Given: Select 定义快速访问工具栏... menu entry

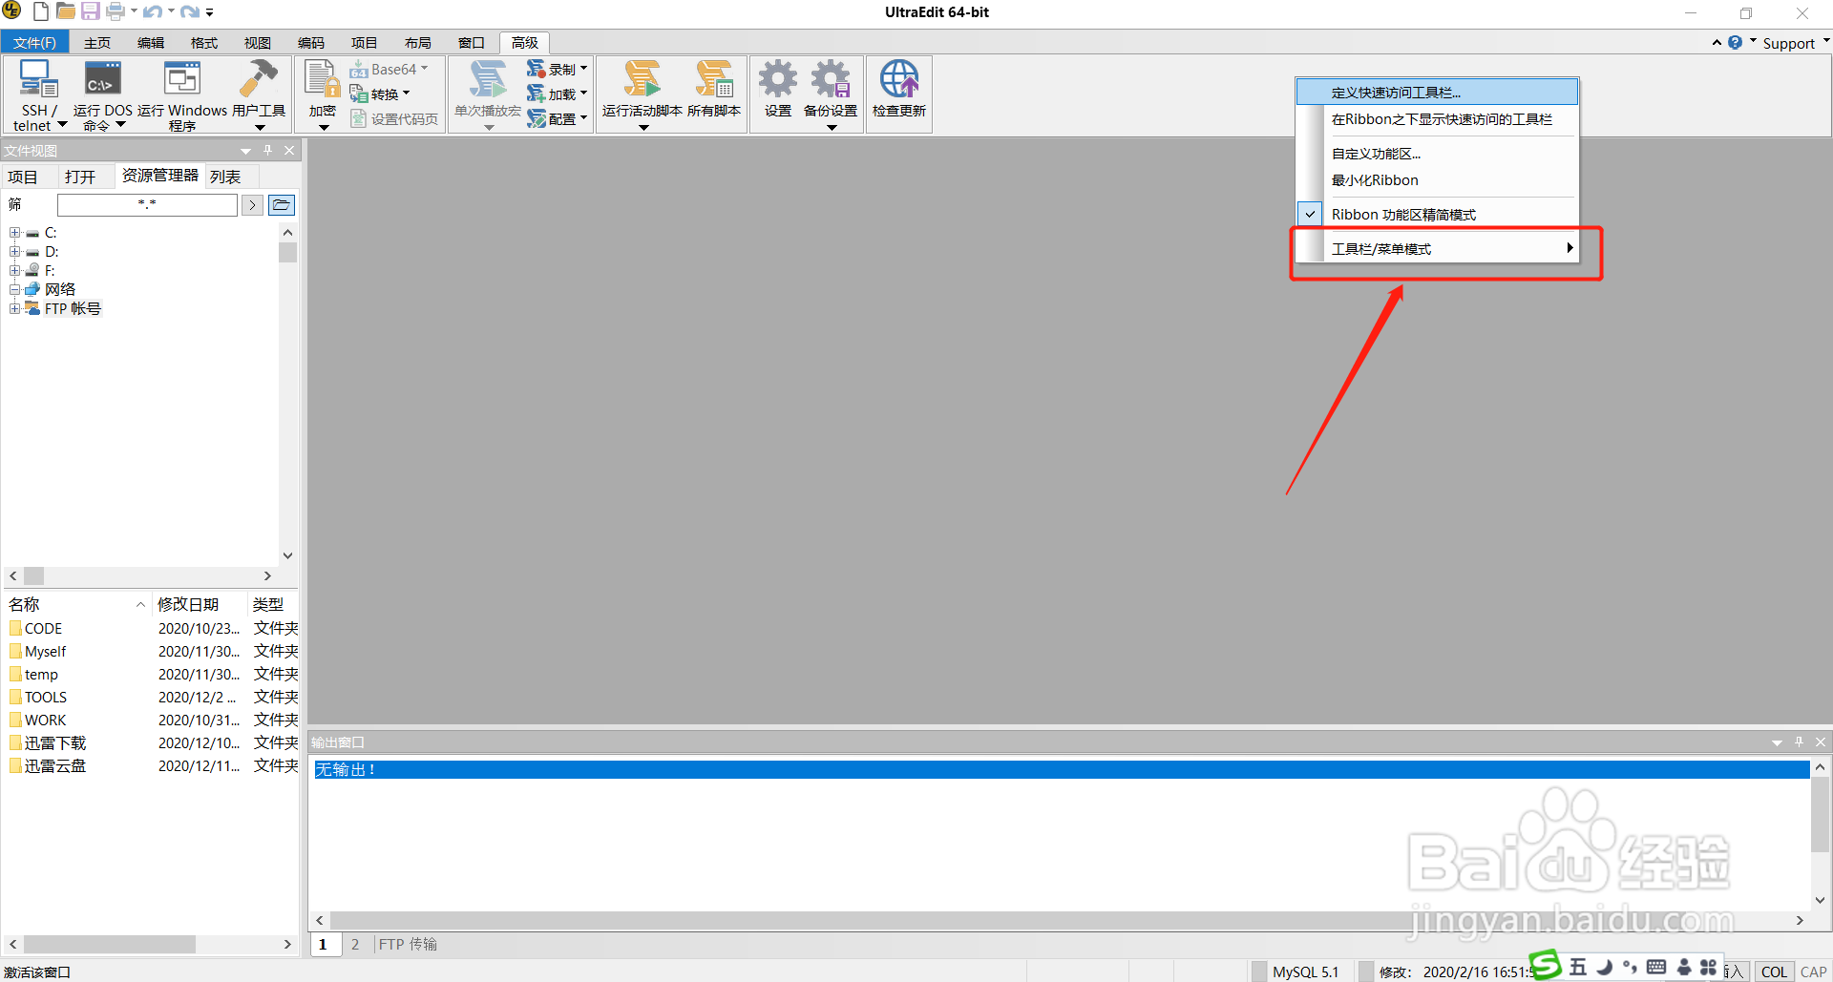Looking at the screenshot, I should 1437,93.
